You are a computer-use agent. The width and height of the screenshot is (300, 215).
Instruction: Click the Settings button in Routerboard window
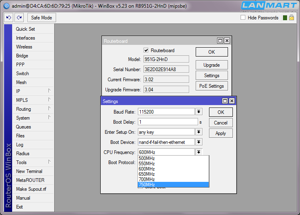click(211, 76)
